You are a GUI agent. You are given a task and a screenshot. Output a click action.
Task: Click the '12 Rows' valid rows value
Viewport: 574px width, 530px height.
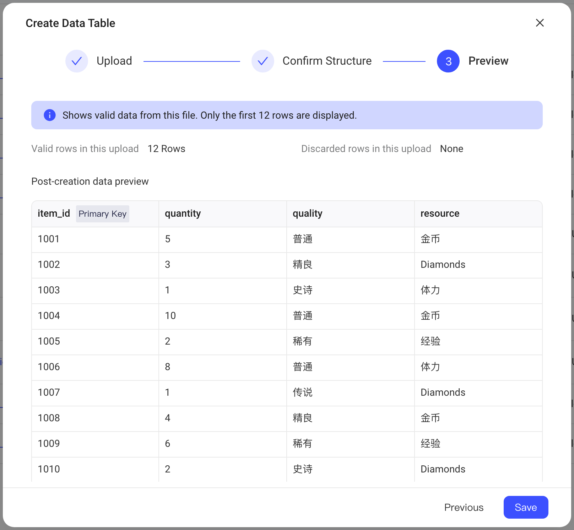(166, 148)
